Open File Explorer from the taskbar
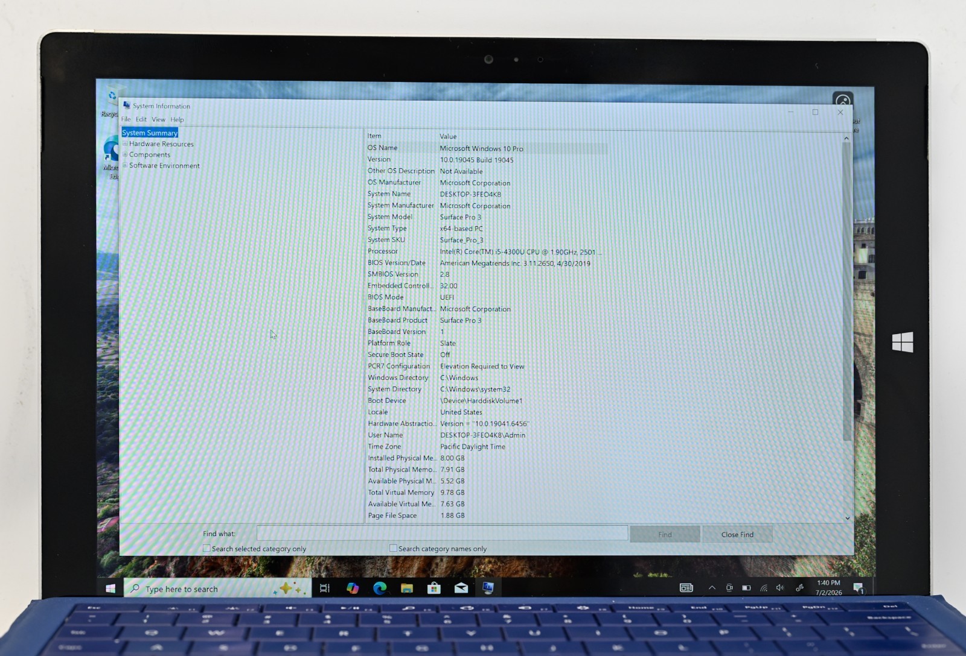 point(407,588)
